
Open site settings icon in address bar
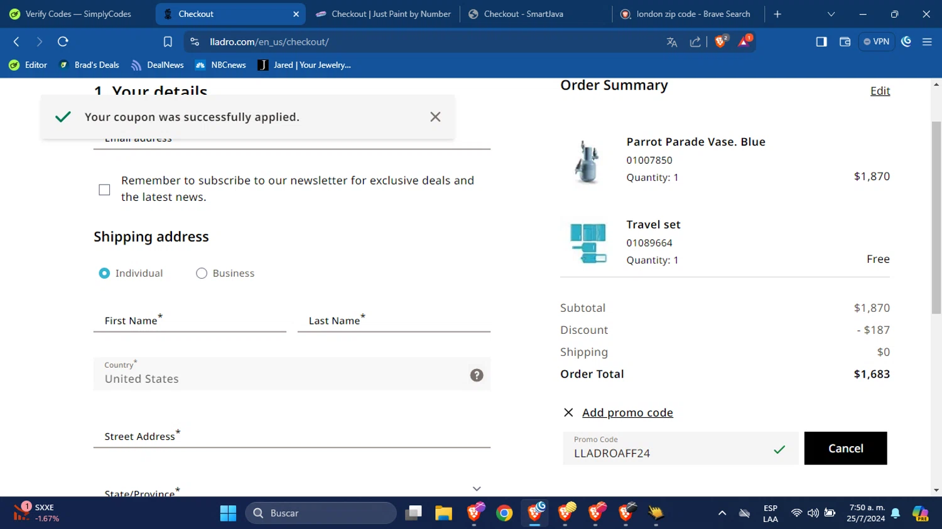pyautogui.click(x=195, y=42)
